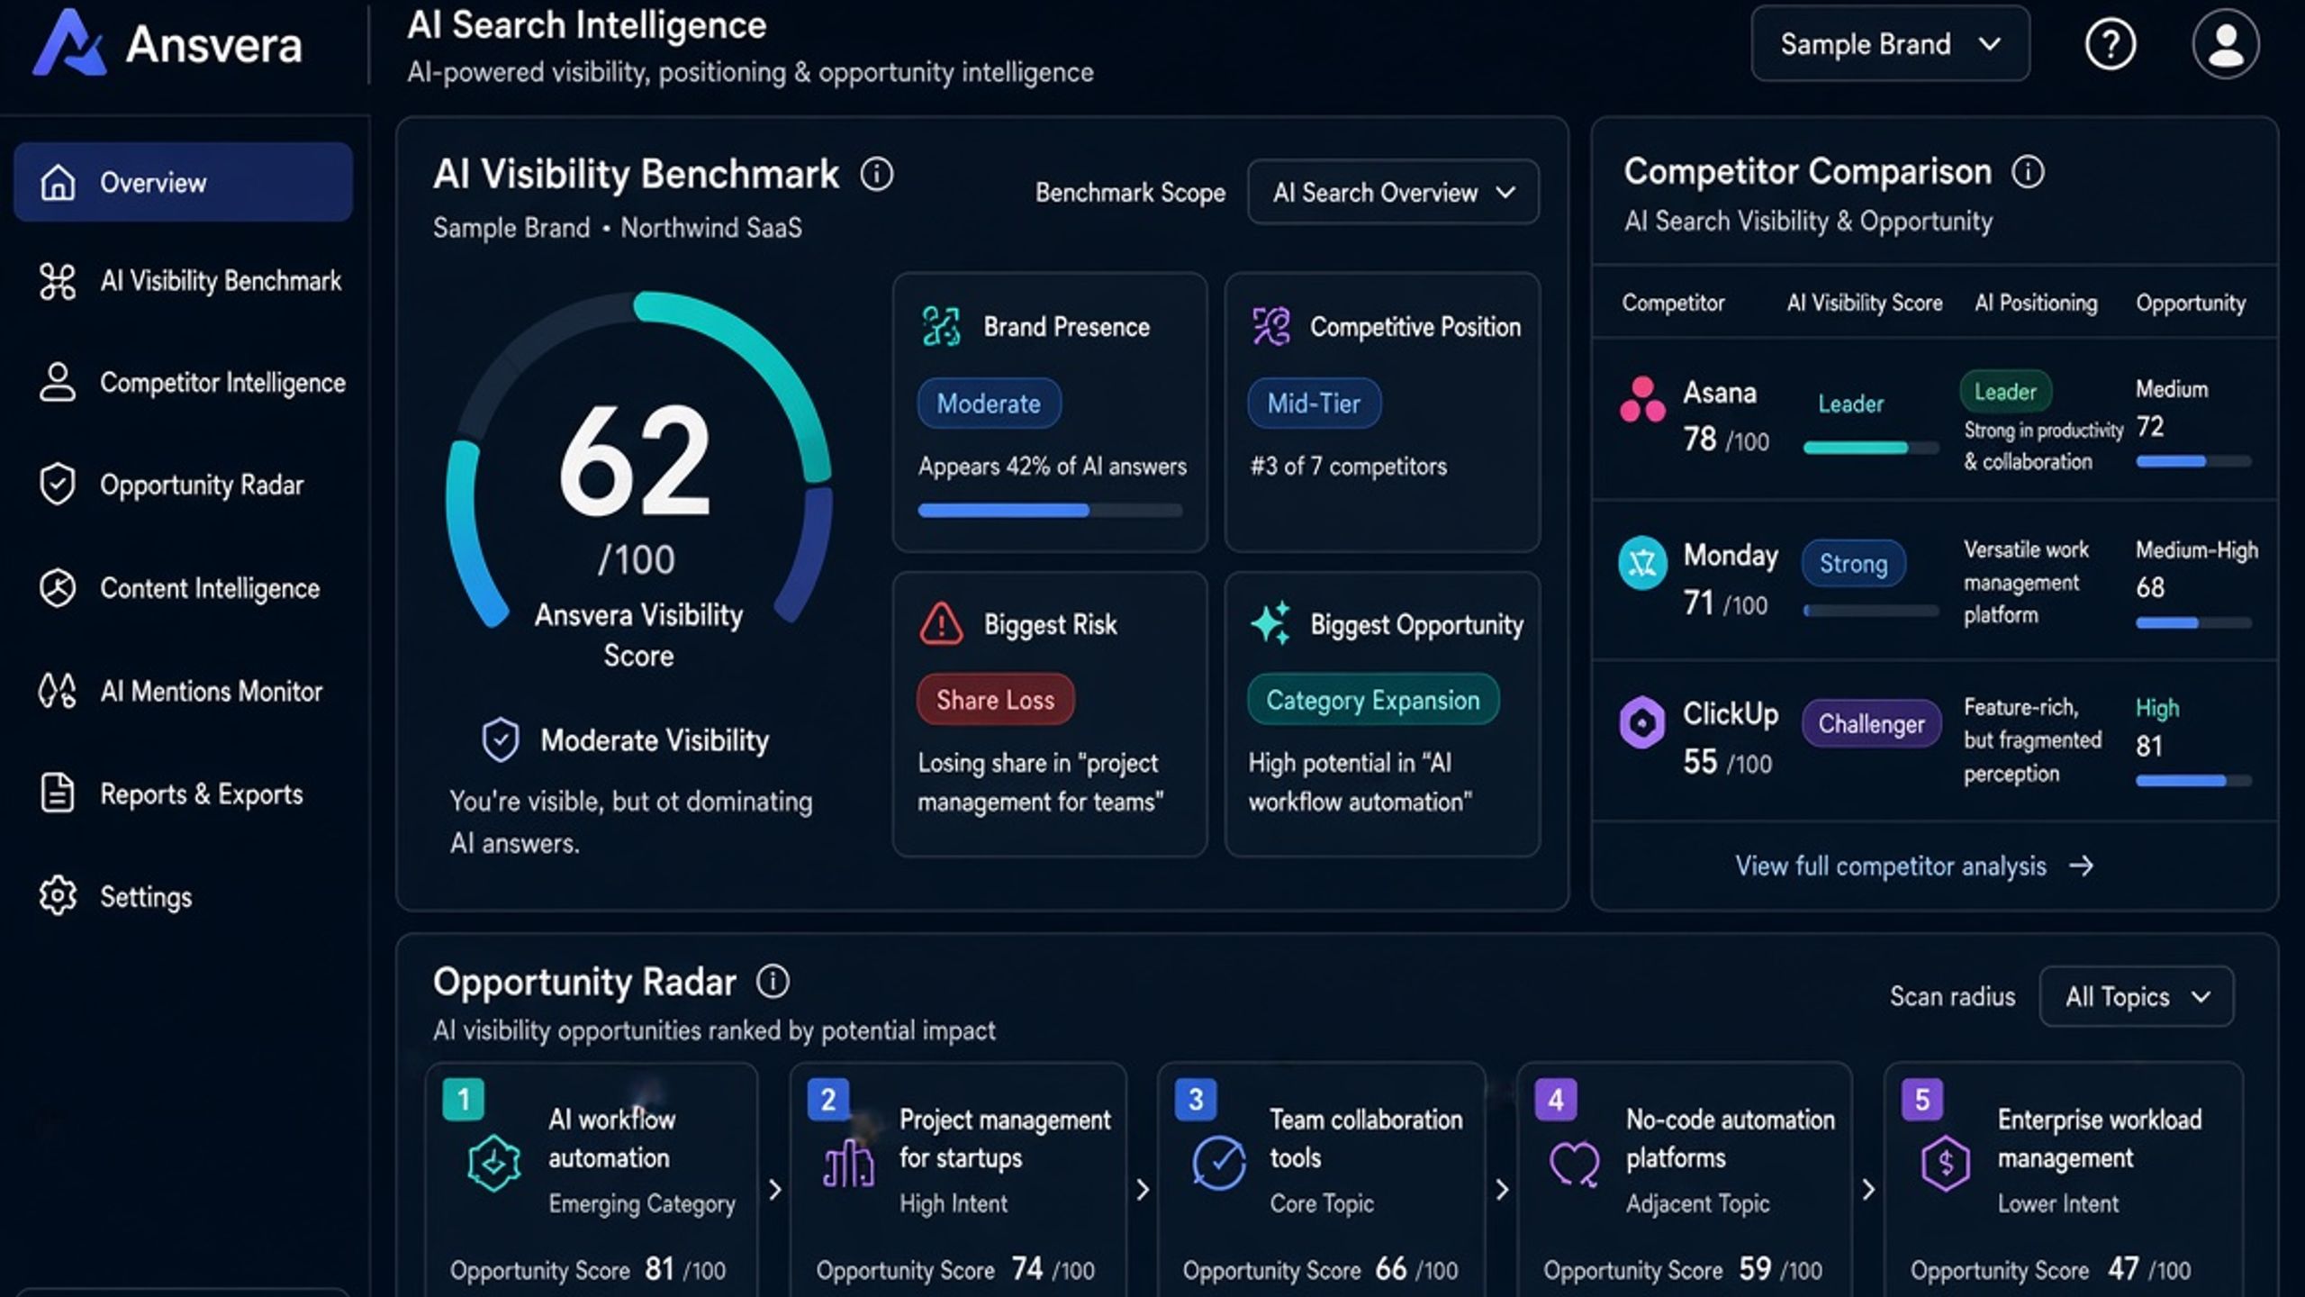Viewport: 2305px width, 1297px height.
Task: Click the No-code automation platforms card title
Action: [x=1730, y=1138]
